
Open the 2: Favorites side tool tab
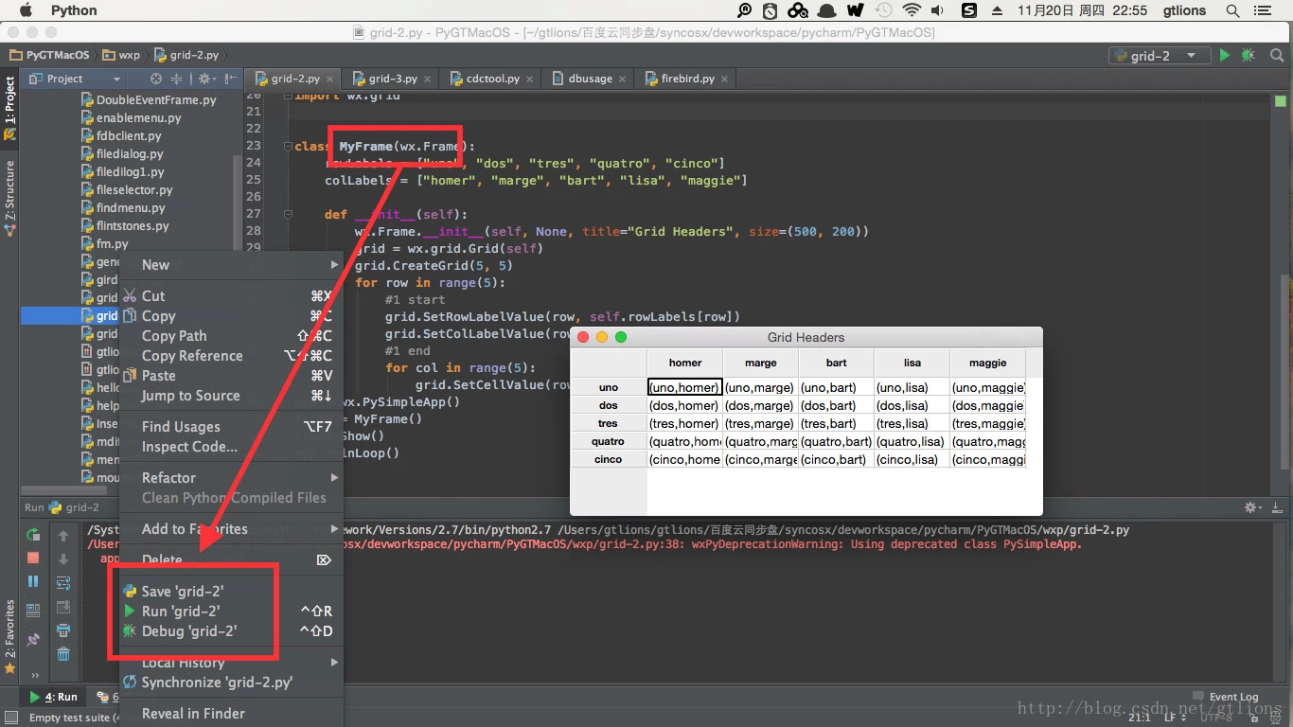[x=9, y=636]
